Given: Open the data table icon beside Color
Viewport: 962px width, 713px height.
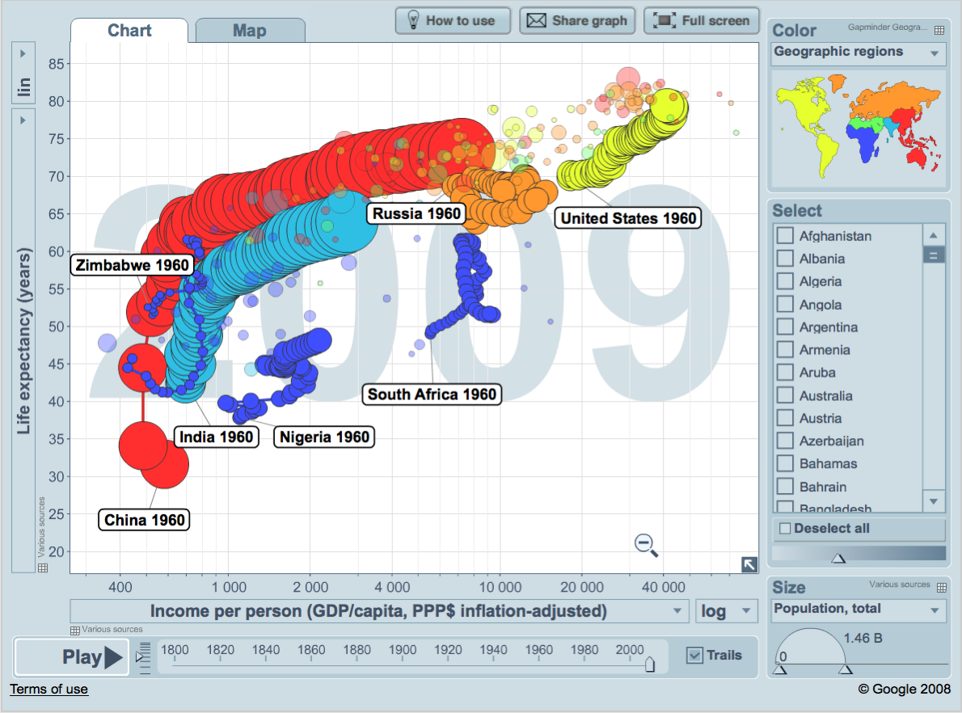Looking at the screenshot, I should 939,31.
